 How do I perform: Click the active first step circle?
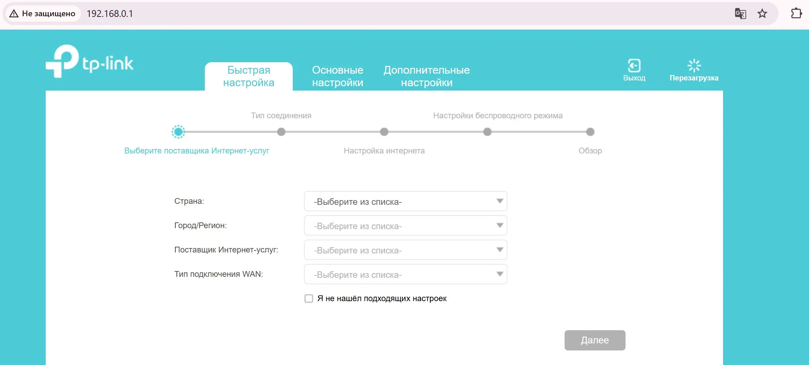(x=178, y=132)
